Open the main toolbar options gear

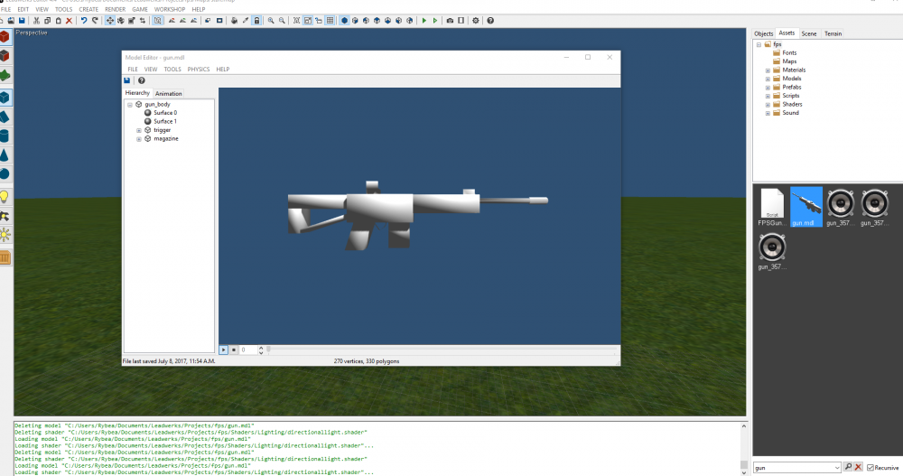coord(476,20)
